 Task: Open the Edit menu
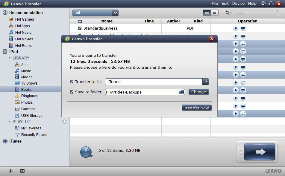click(225, 4)
